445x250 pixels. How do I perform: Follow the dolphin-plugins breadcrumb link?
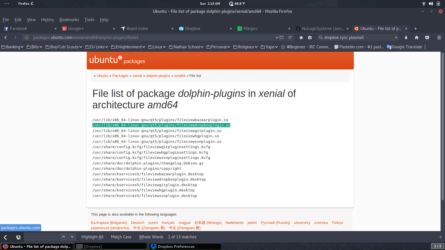(158, 76)
